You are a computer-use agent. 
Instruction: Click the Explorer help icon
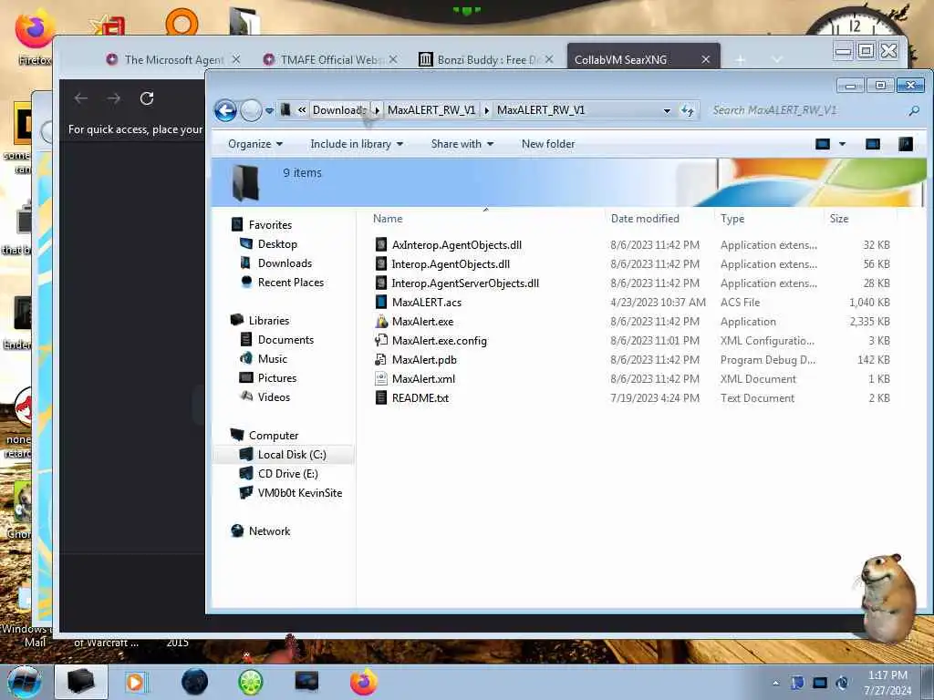pos(905,144)
